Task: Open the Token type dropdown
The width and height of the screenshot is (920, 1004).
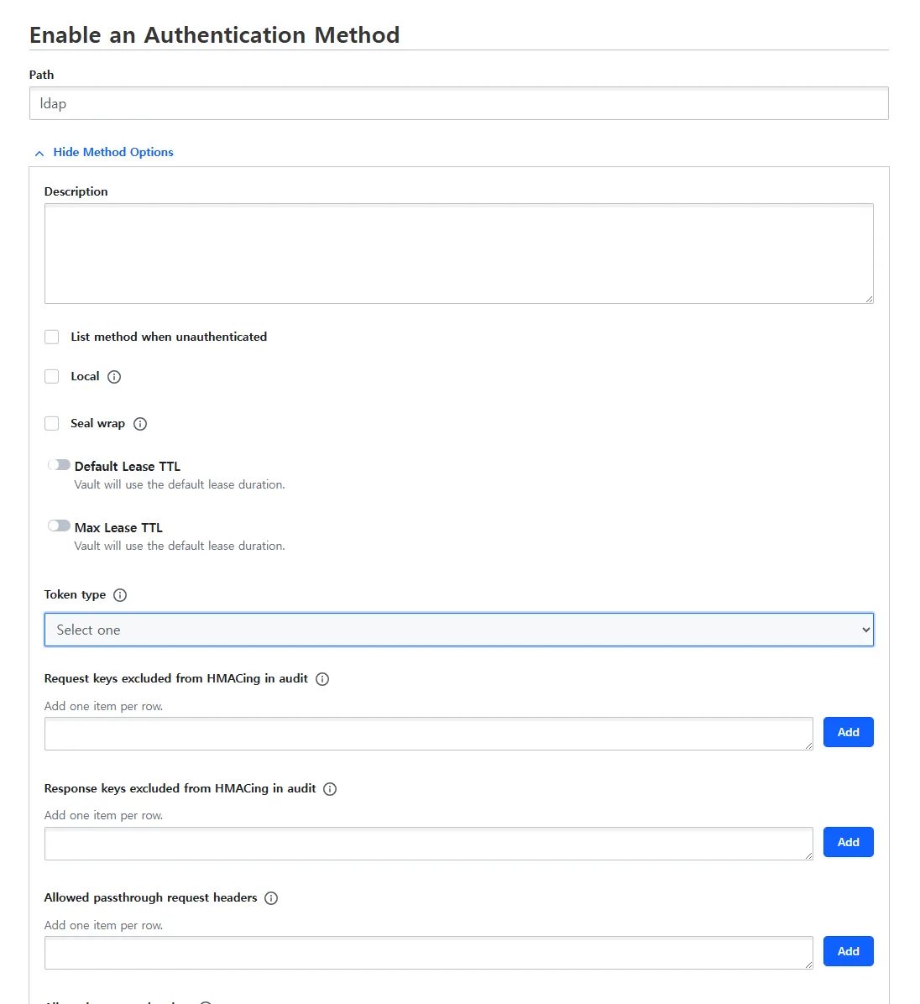Action: pos(458,630)
